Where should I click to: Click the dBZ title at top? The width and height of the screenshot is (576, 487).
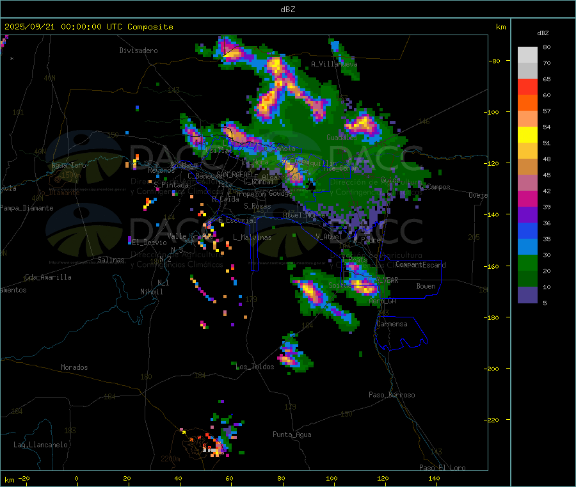click(287, 10)
